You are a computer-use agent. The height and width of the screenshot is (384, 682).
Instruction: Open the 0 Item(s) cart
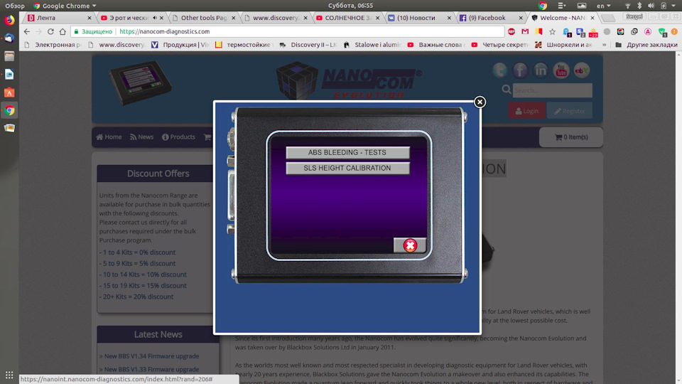(571, 137)
